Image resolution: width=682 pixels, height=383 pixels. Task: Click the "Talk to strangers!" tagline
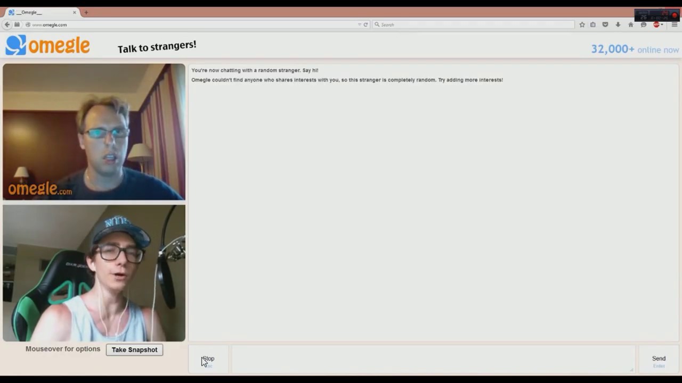pyautogui.click(x=157, y=47)
